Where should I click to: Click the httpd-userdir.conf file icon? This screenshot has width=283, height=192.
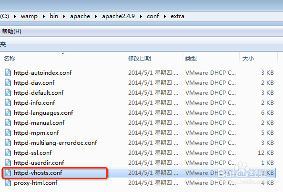(x=8, y=163)
